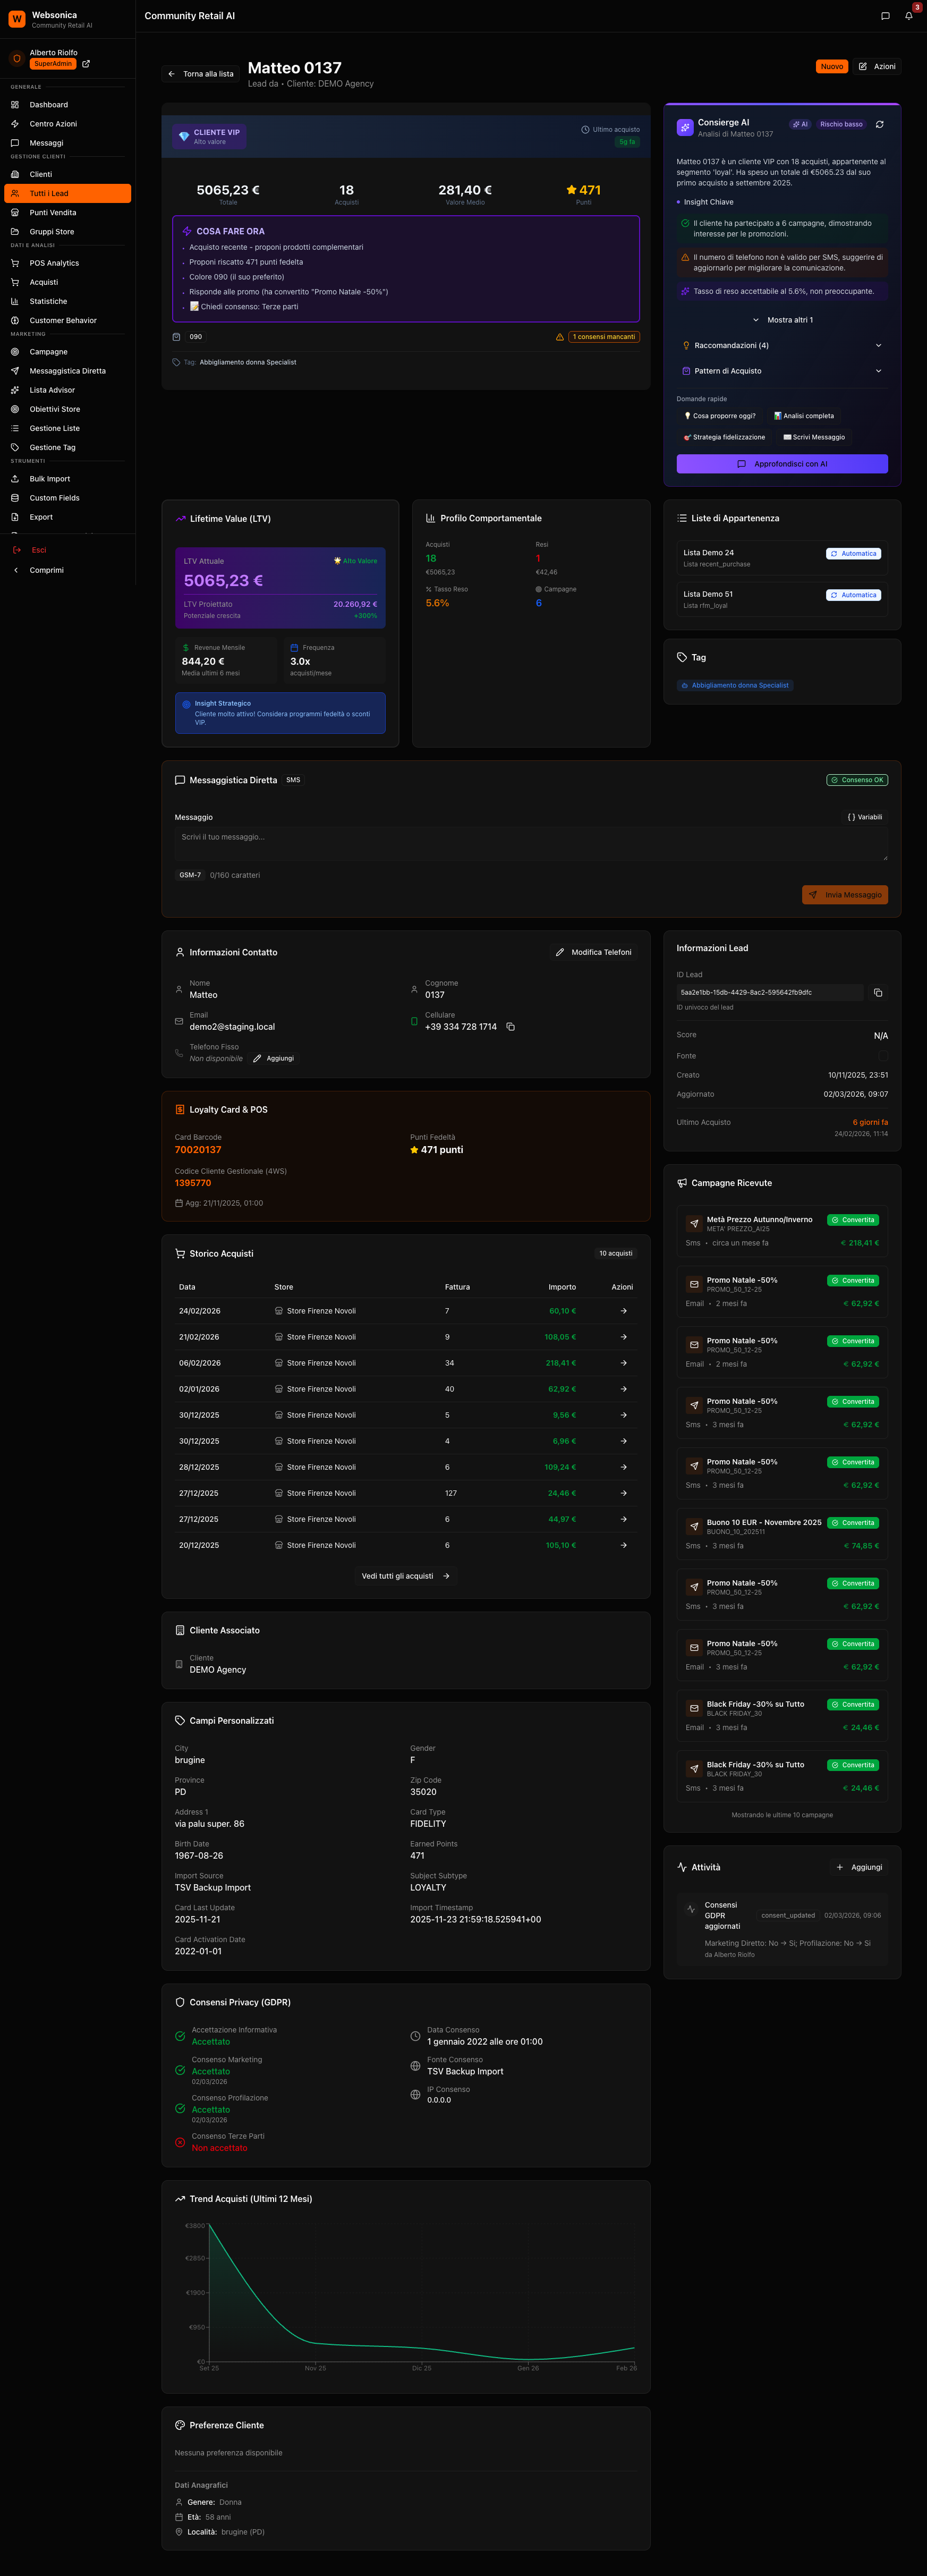This screenshot has width=927, height=2576.
Task: Click the back arrow Torna alla lista
Action: 201,74
